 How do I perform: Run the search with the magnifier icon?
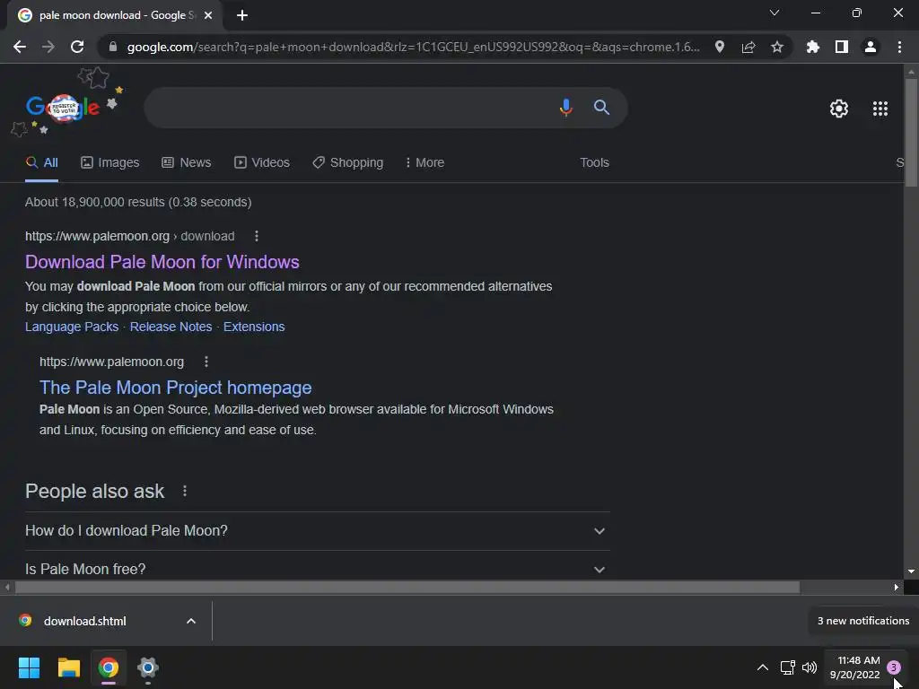point(601,108)
